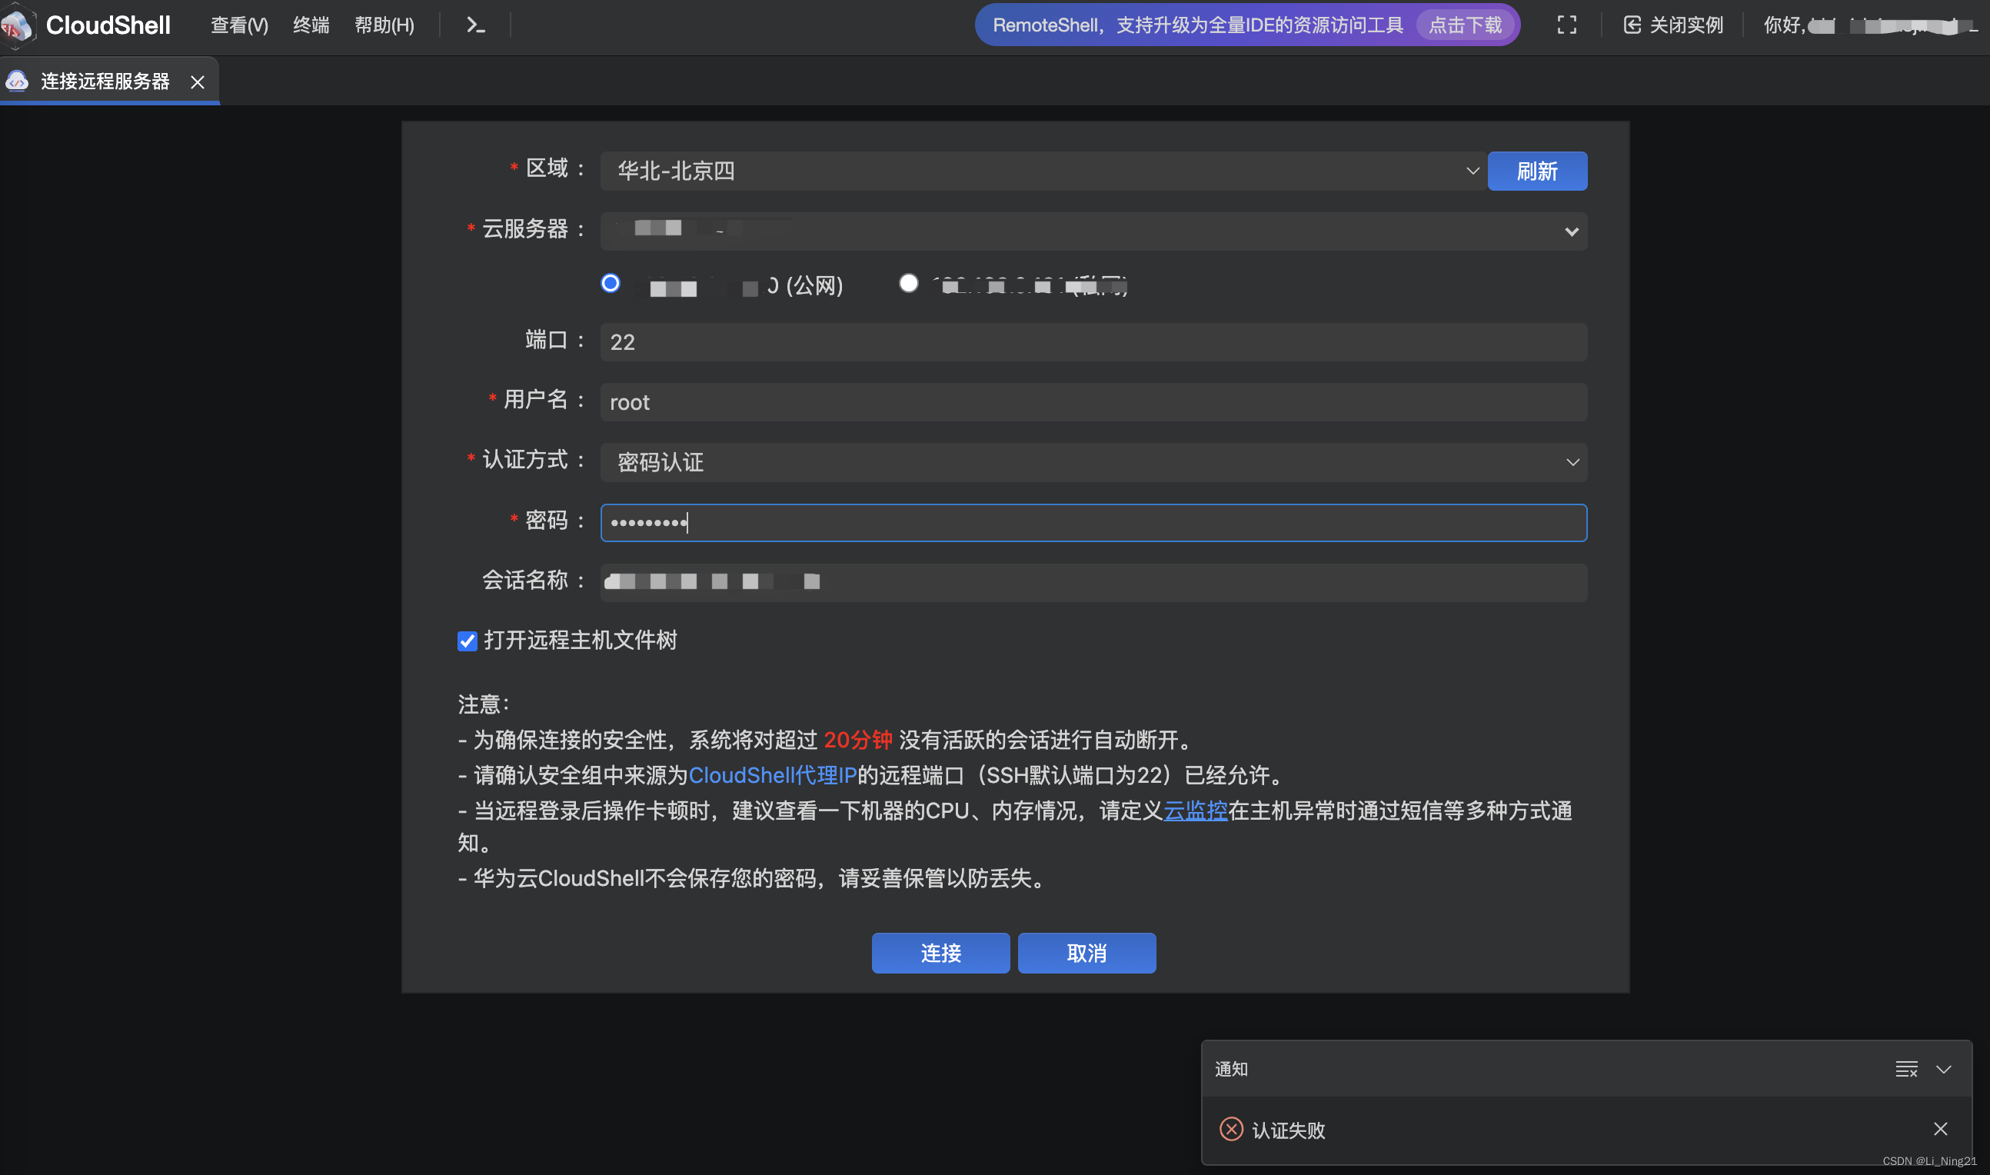The image size is (1990, 1175).
Task: Click the red error icon beside 认证失败
Action: click(1232, 1128)
